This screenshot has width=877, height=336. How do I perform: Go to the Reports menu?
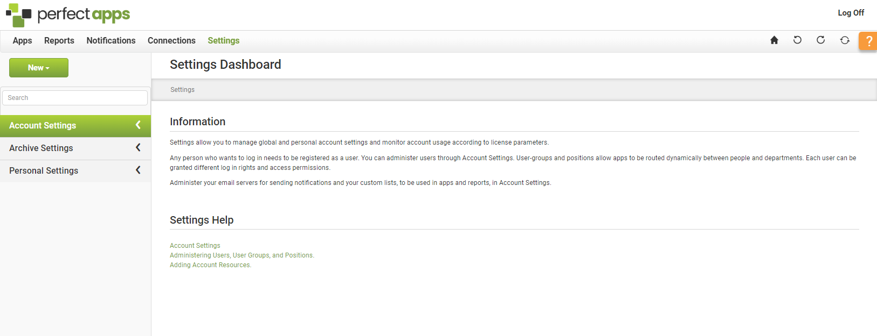tap(59, 41)
